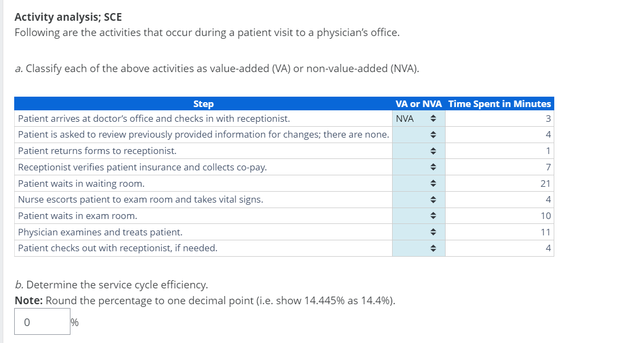The width and height of the screenshot is (640, 343).
Task: Click the Step column header
Action: pyautogui.click(x=203, y=104)
